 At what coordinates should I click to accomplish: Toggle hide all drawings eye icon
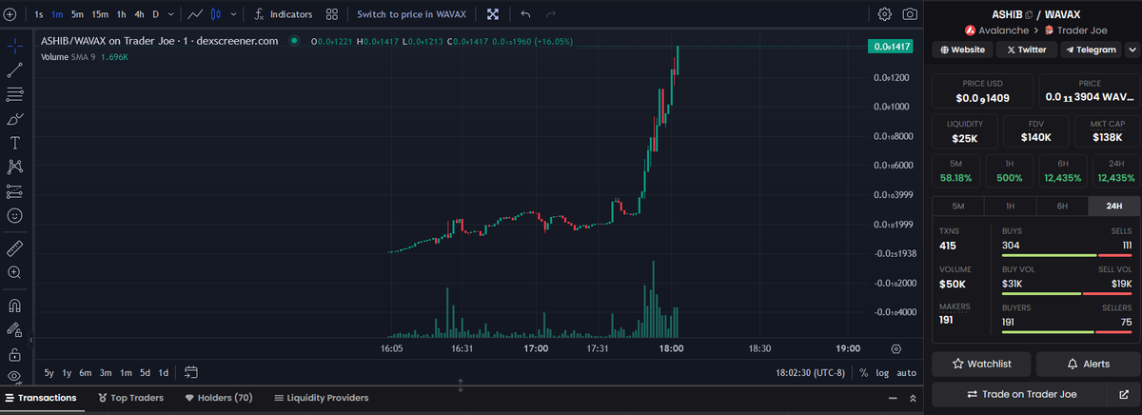[14, 375]
